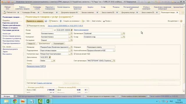Image resolution: width=186 pixels, height=104 pixels.
Task: Click the magnifier icon in the Склад field
Action: pyautogui.click(x=124, y=37)
